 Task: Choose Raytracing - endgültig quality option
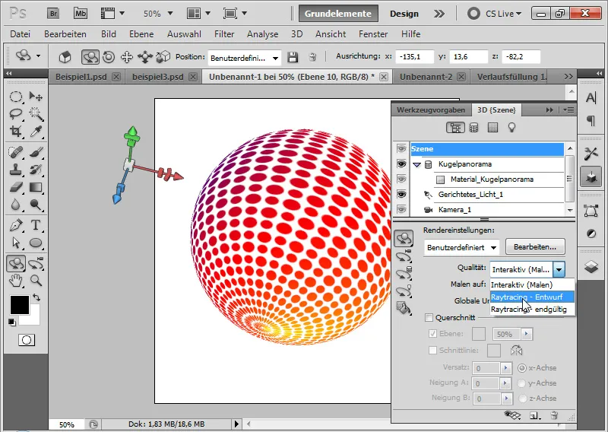(x=533, y=310)
